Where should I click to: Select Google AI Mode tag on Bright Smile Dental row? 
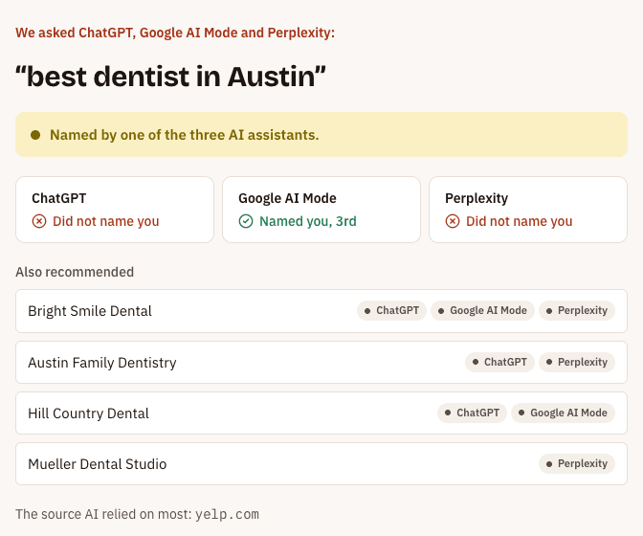point(482,310)
